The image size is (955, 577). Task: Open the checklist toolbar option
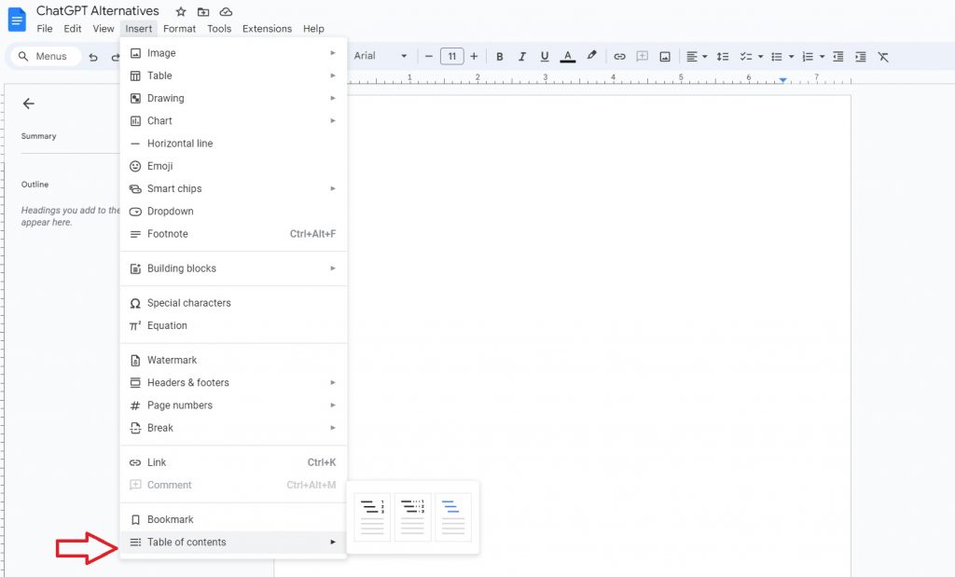point(747,56)
